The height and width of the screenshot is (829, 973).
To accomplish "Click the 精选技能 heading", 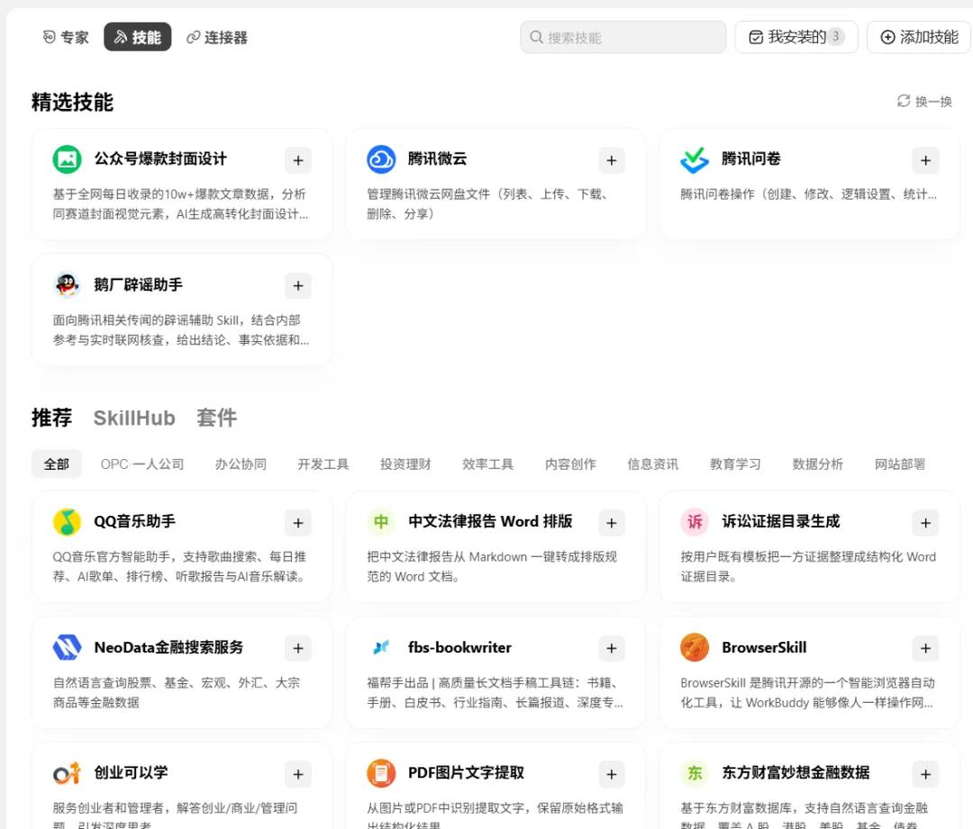I will [x=73, y=103].
